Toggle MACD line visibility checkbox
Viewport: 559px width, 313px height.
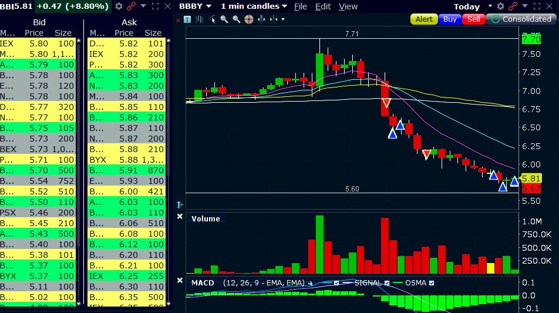pyautogui.click(x=336, y=283)
